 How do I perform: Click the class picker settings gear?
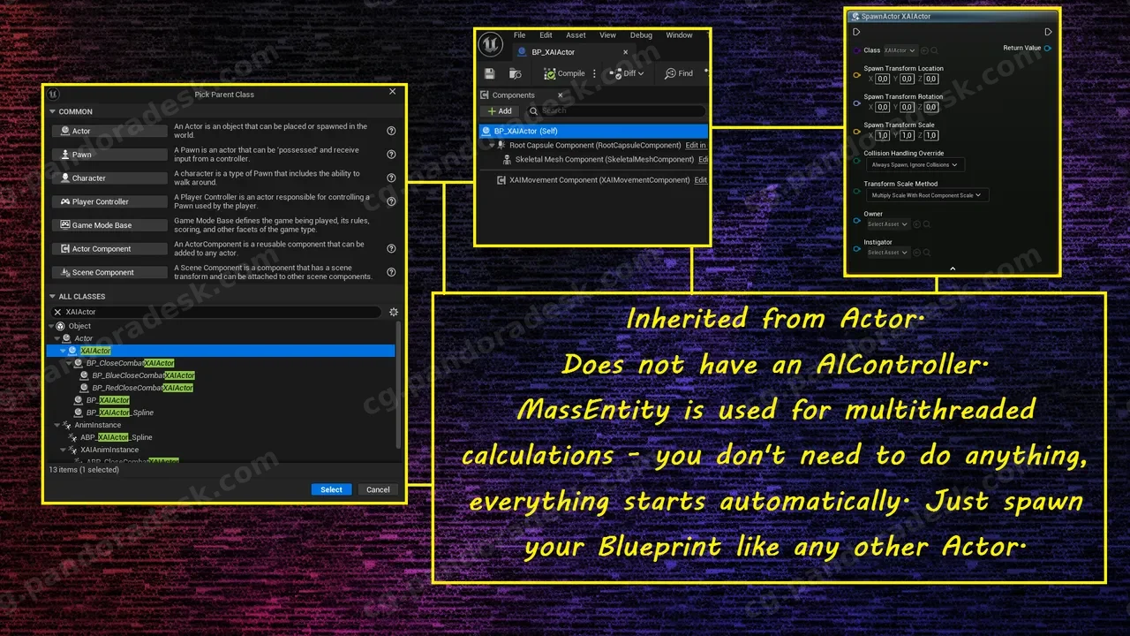click(x=394, y=312)
